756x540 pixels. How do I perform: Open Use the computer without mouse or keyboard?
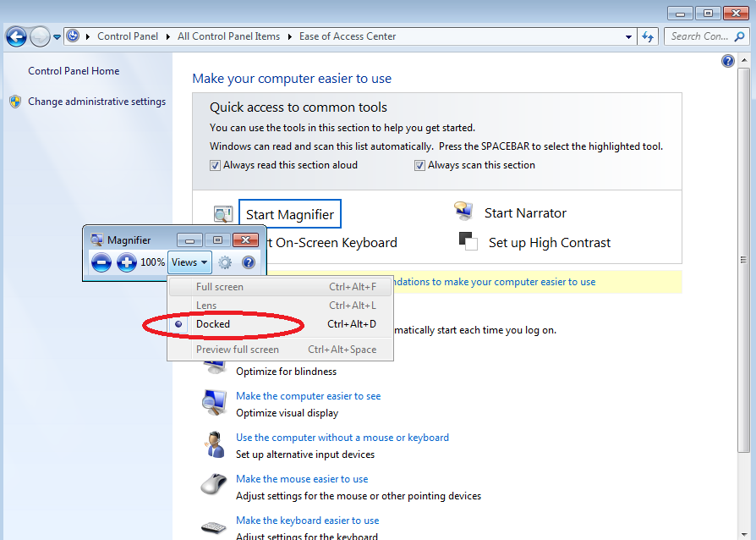click(342, 438)
